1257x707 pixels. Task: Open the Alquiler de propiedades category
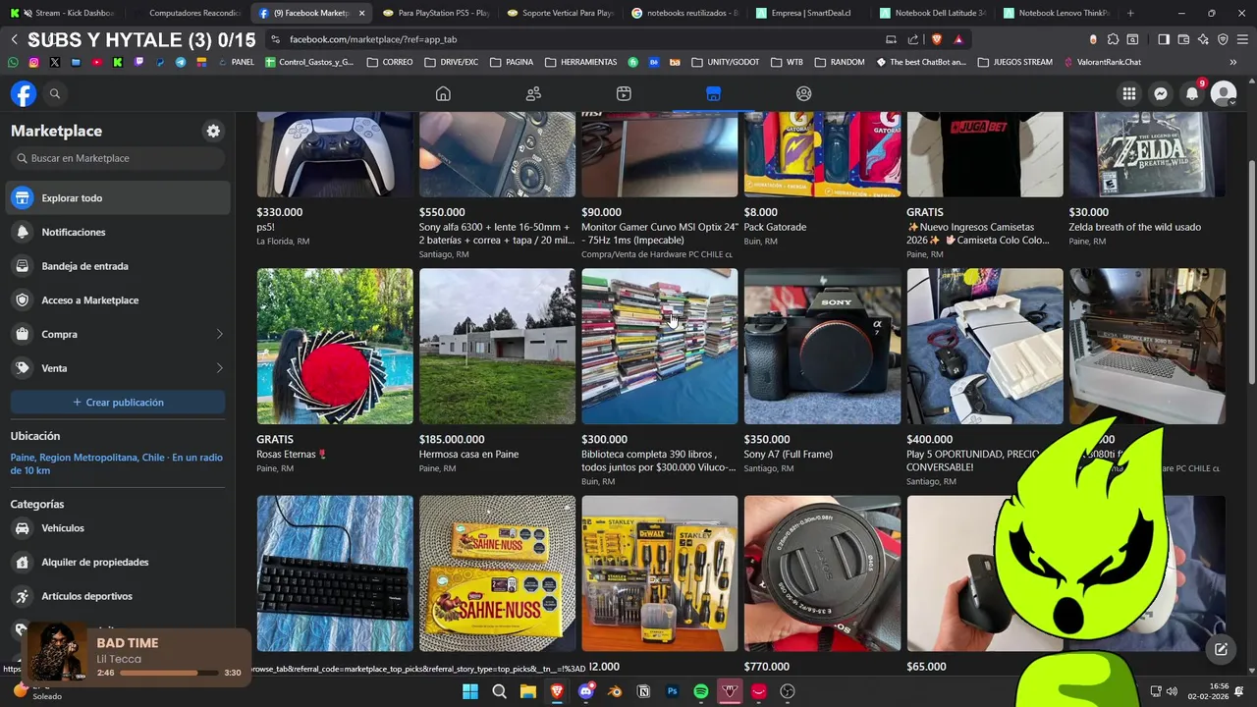(118, 563)
